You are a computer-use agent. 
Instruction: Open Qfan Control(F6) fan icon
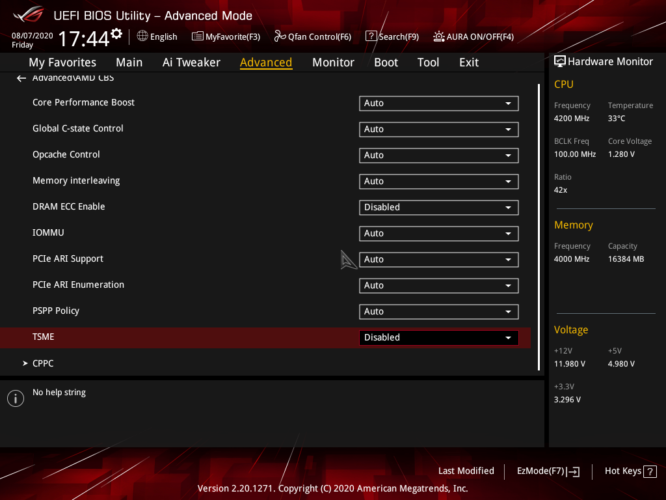pyautogui.click(x=280, y=36)
